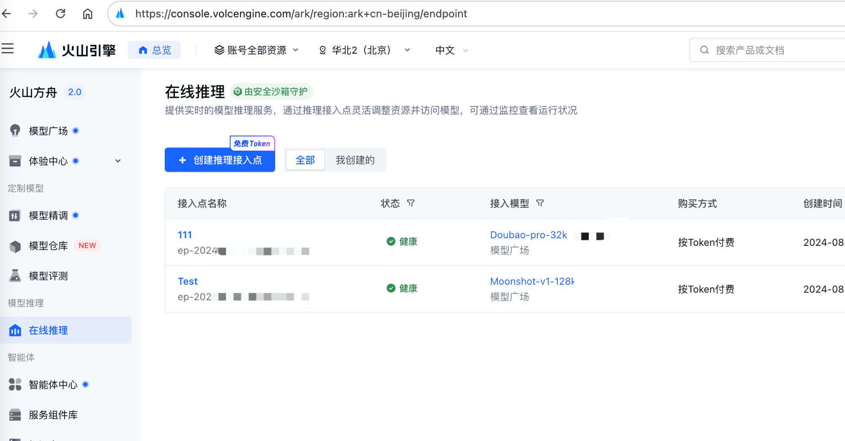Click the 模型精调 sliders icon

tap(15, 216)
